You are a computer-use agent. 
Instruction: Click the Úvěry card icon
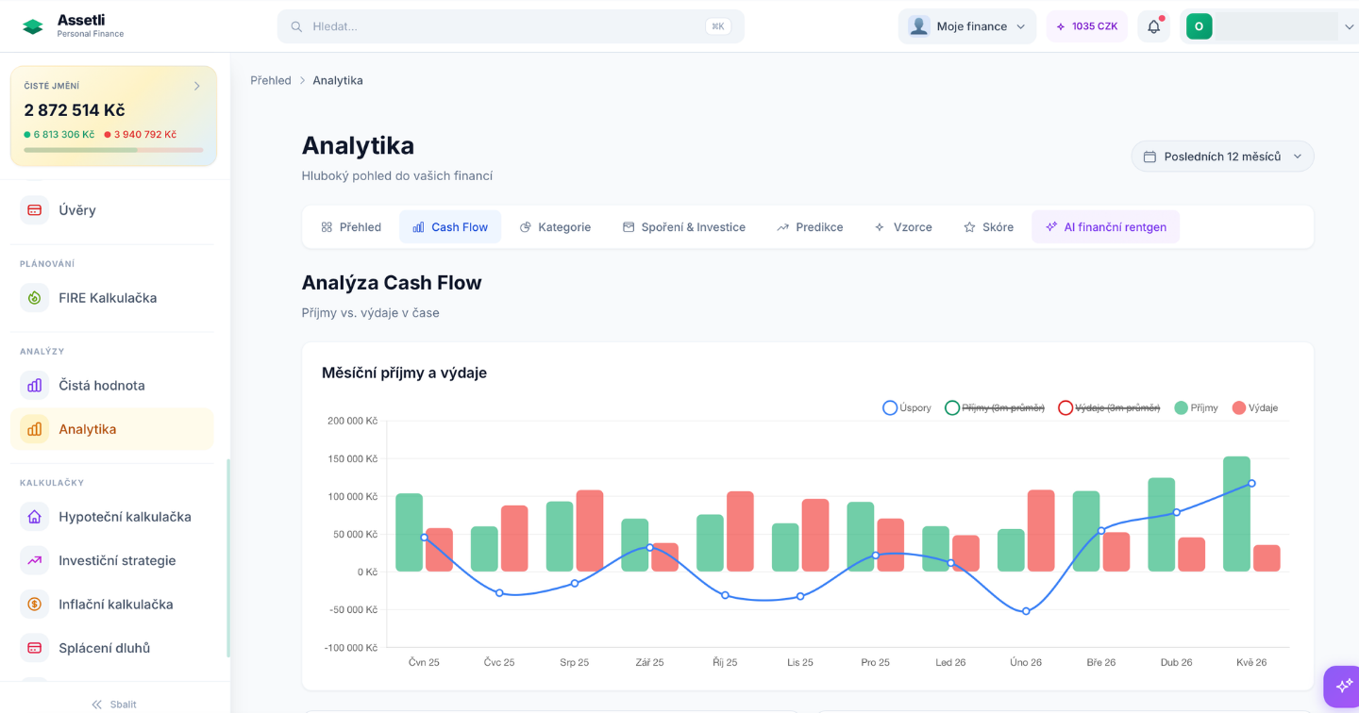click(x=35, y=210)
